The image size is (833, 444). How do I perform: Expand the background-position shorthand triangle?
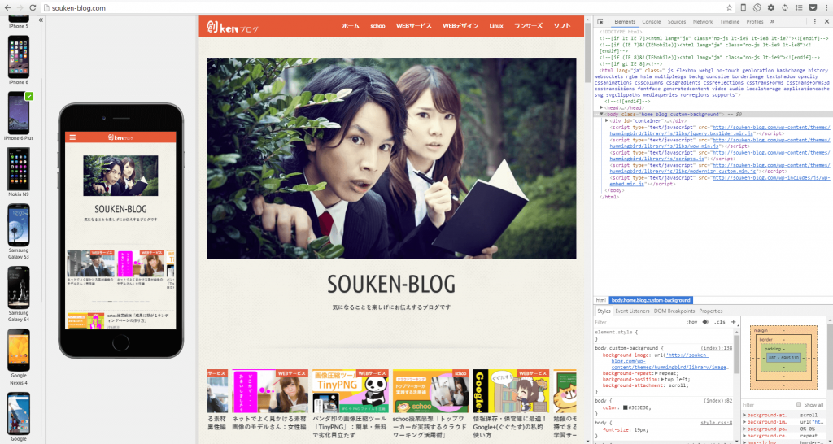pos(661,379)
